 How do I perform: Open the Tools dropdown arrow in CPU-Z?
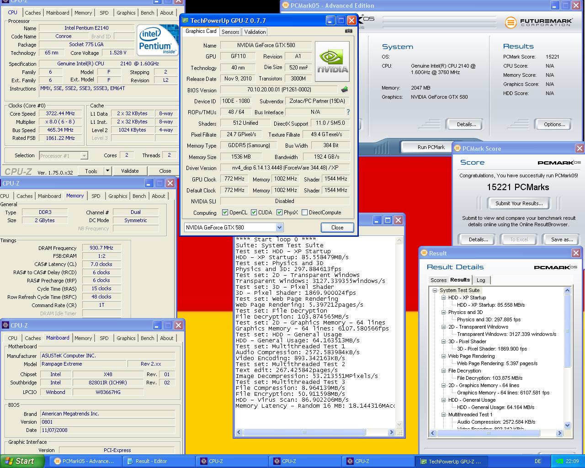tap(108, 171)
